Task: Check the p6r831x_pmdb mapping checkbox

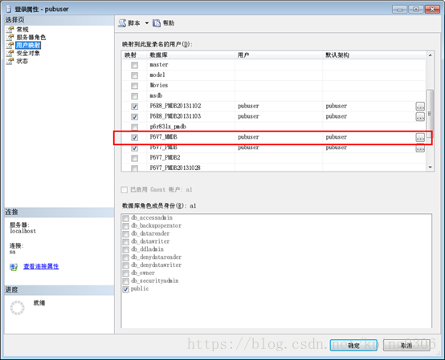Action: point(134,127)
